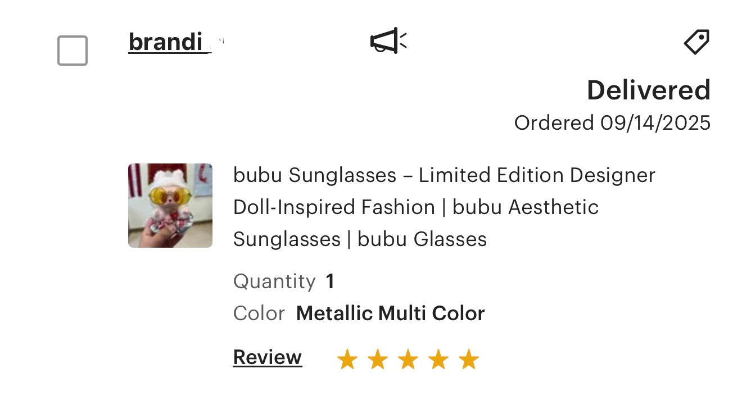
Task: Open the Review link
Action: 266,357
